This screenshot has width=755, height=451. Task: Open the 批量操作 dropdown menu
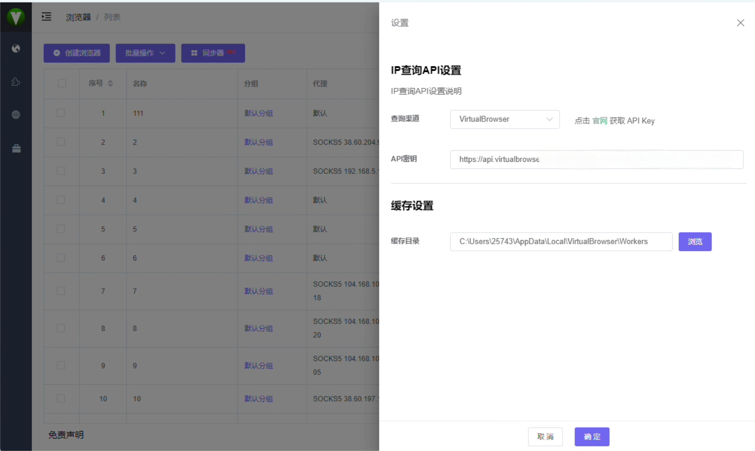click(145, 53)
